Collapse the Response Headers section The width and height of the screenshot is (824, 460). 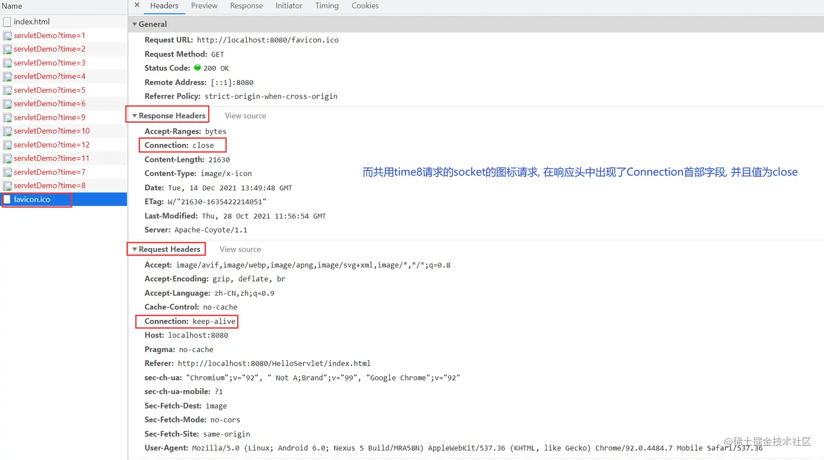pos(135,116)
